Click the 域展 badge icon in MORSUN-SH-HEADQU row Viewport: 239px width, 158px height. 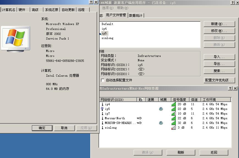click(x=161, y=123)
